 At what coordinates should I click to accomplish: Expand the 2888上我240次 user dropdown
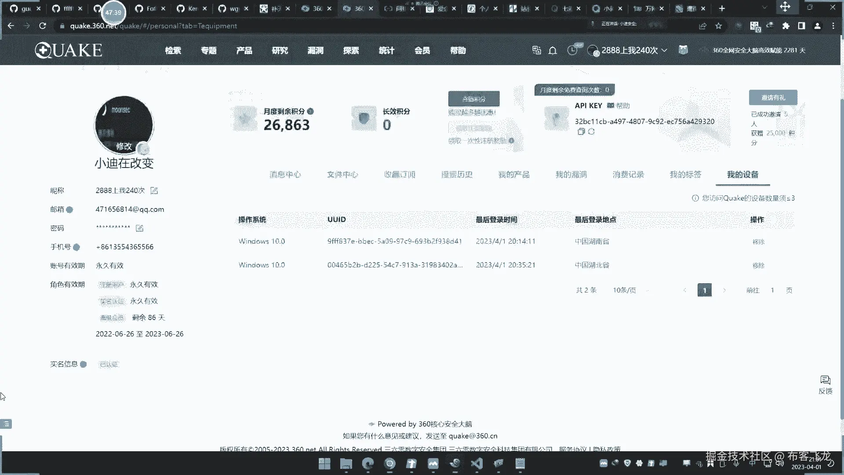664,50
